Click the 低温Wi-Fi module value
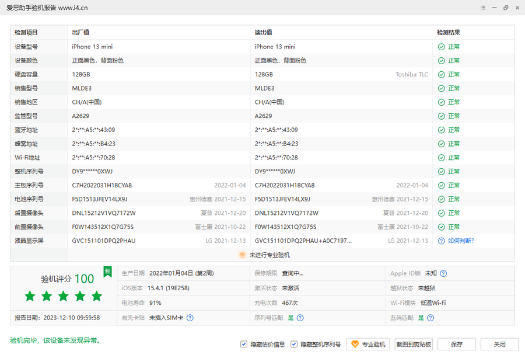 click(x=433, y=303)
